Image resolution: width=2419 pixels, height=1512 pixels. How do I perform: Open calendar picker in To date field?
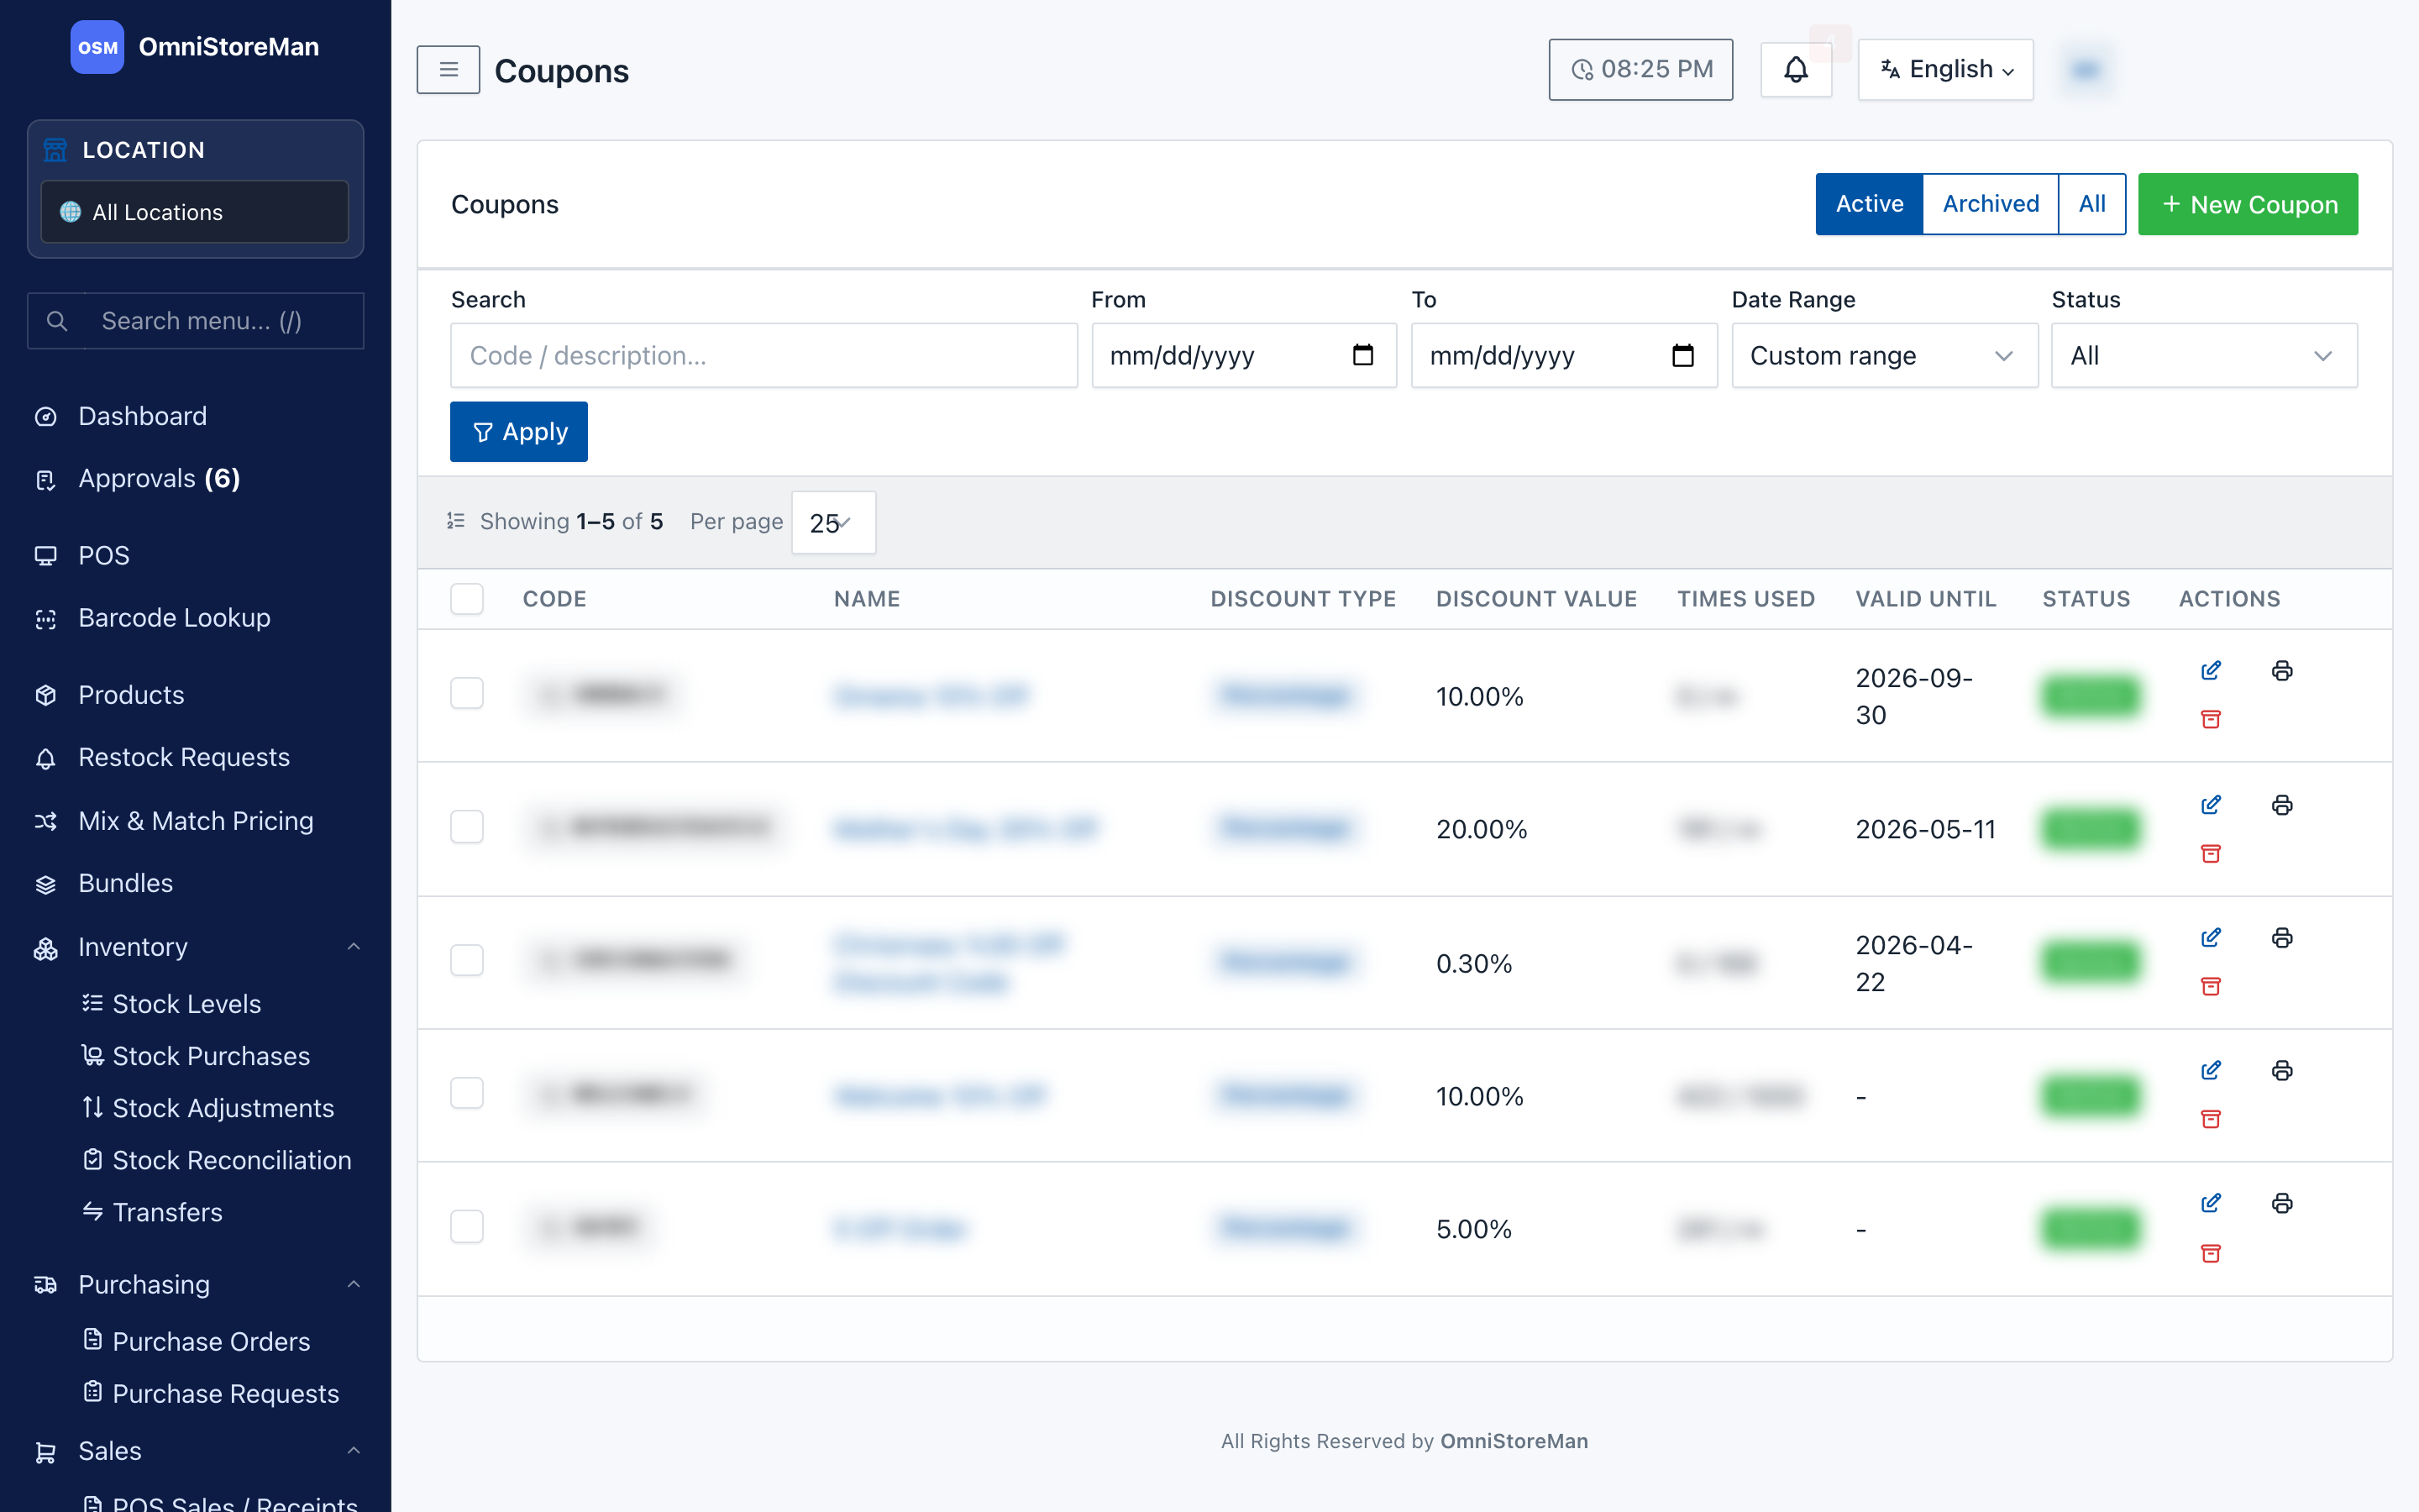[1682, 355]
